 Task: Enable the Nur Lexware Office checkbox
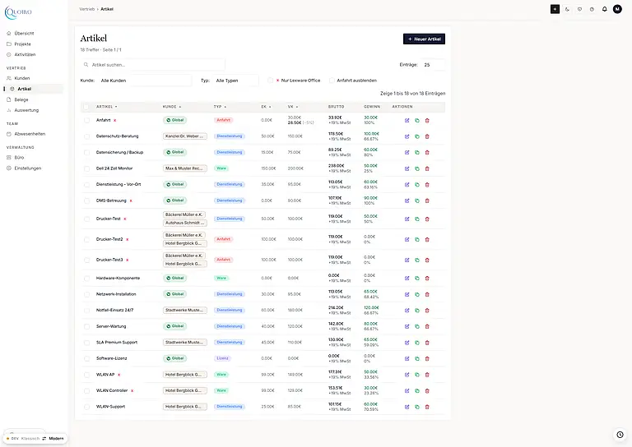pos(270,81)
